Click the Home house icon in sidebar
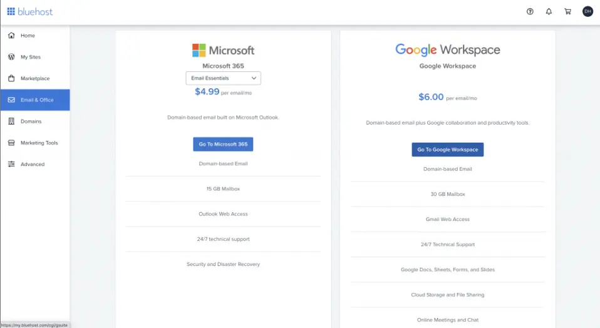Image resolution: width=600 pixels, height=328 pixels. [x=11, y=36]
